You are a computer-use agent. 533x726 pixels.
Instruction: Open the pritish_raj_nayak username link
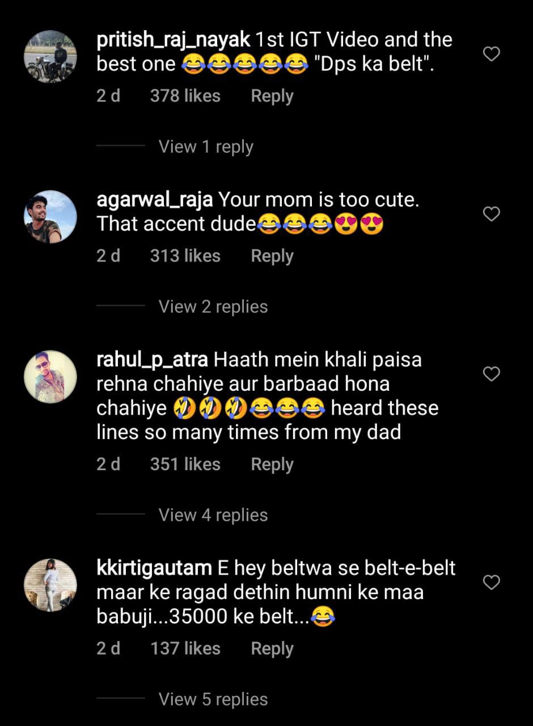point(174,40)
